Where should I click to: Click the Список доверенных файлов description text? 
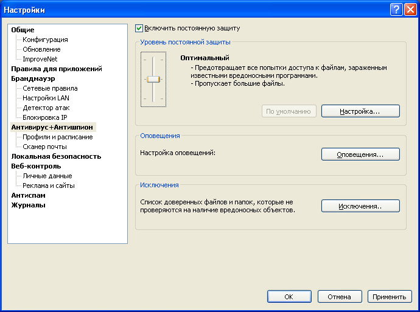(x=217, y=206)
